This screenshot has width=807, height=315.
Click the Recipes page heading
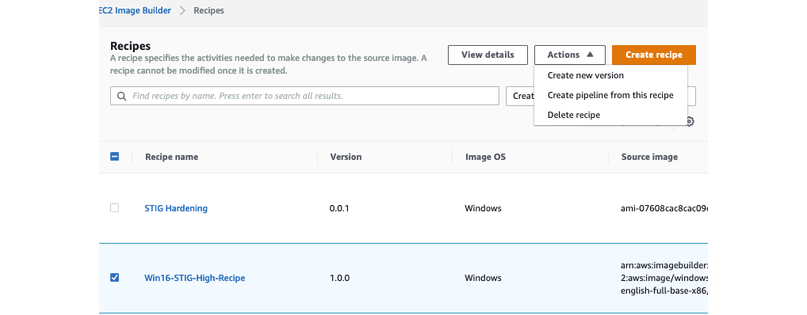tap(130, 46)
